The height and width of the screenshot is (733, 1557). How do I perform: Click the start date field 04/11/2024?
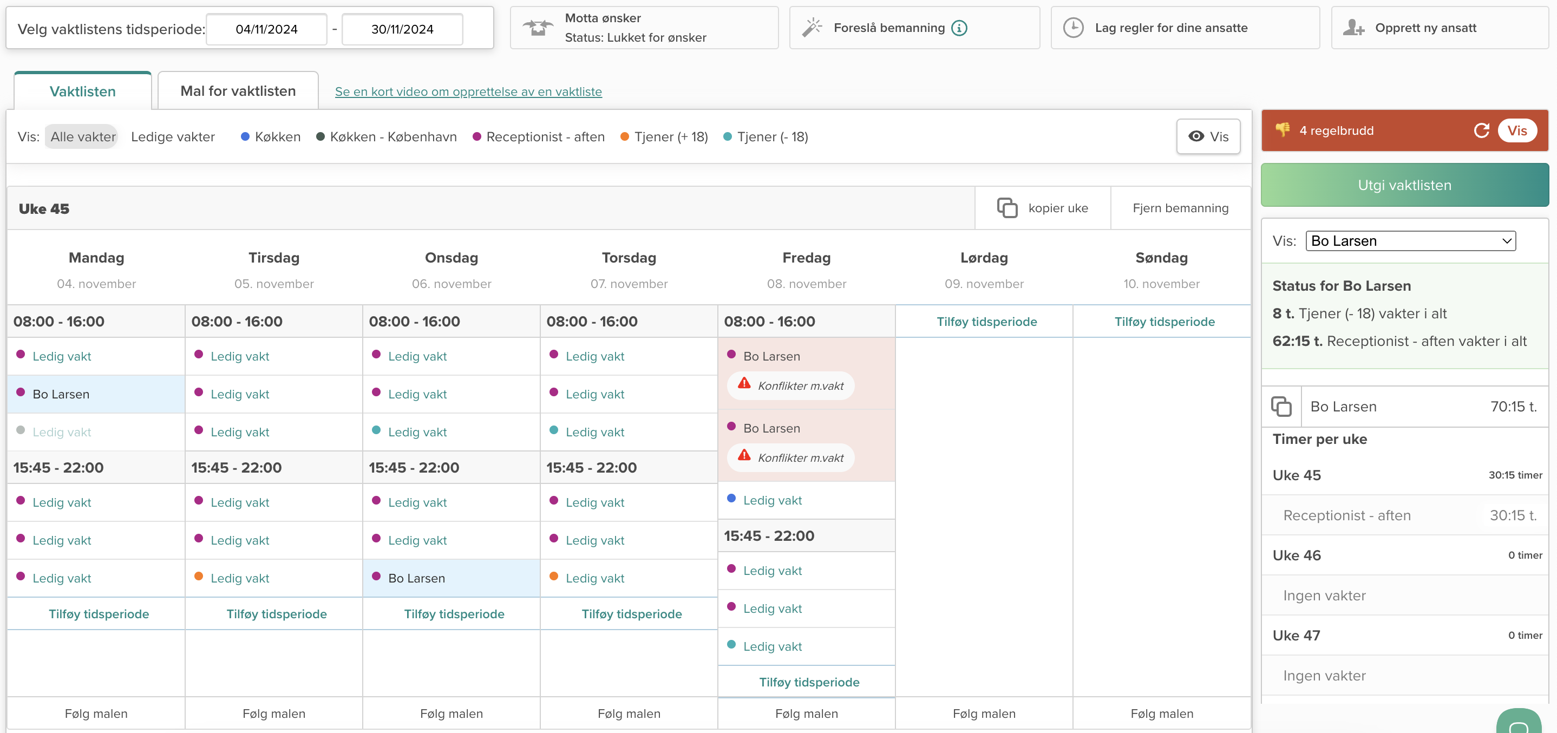tap(266, 29)
